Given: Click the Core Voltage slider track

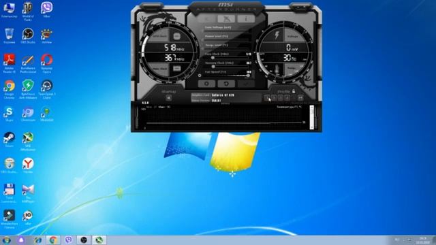Looking at the screenshot, I should click(x=228, y=31).
